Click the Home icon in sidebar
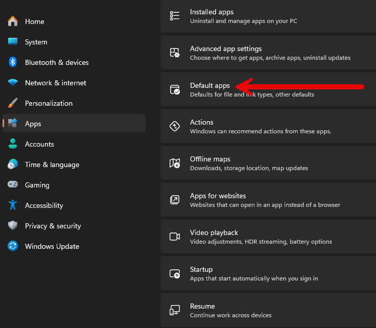This screenshot has height=328, width=376. point(13,21)
